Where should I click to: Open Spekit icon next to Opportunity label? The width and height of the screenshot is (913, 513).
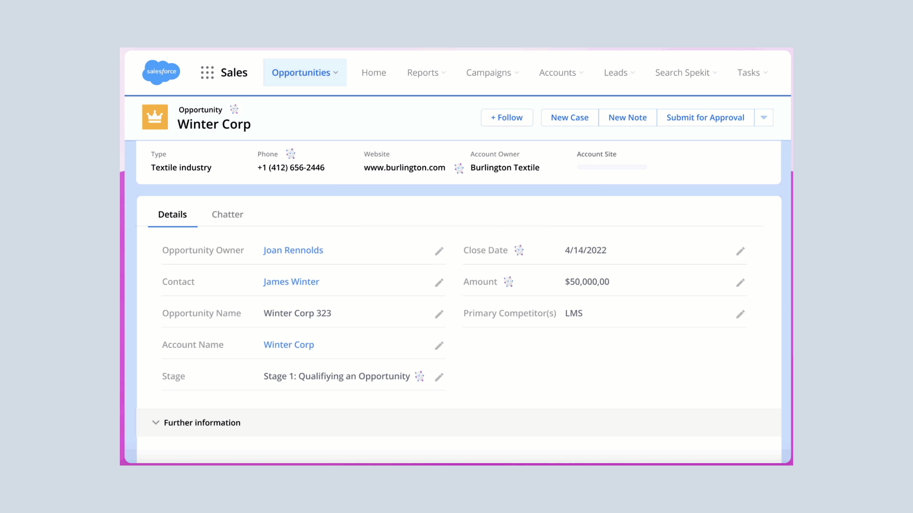click(234, 109)
